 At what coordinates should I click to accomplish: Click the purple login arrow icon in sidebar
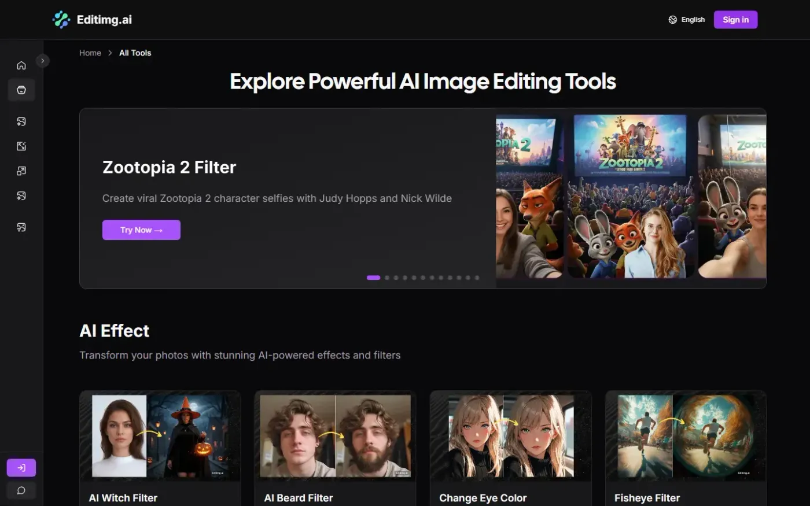tap(21, 468)
